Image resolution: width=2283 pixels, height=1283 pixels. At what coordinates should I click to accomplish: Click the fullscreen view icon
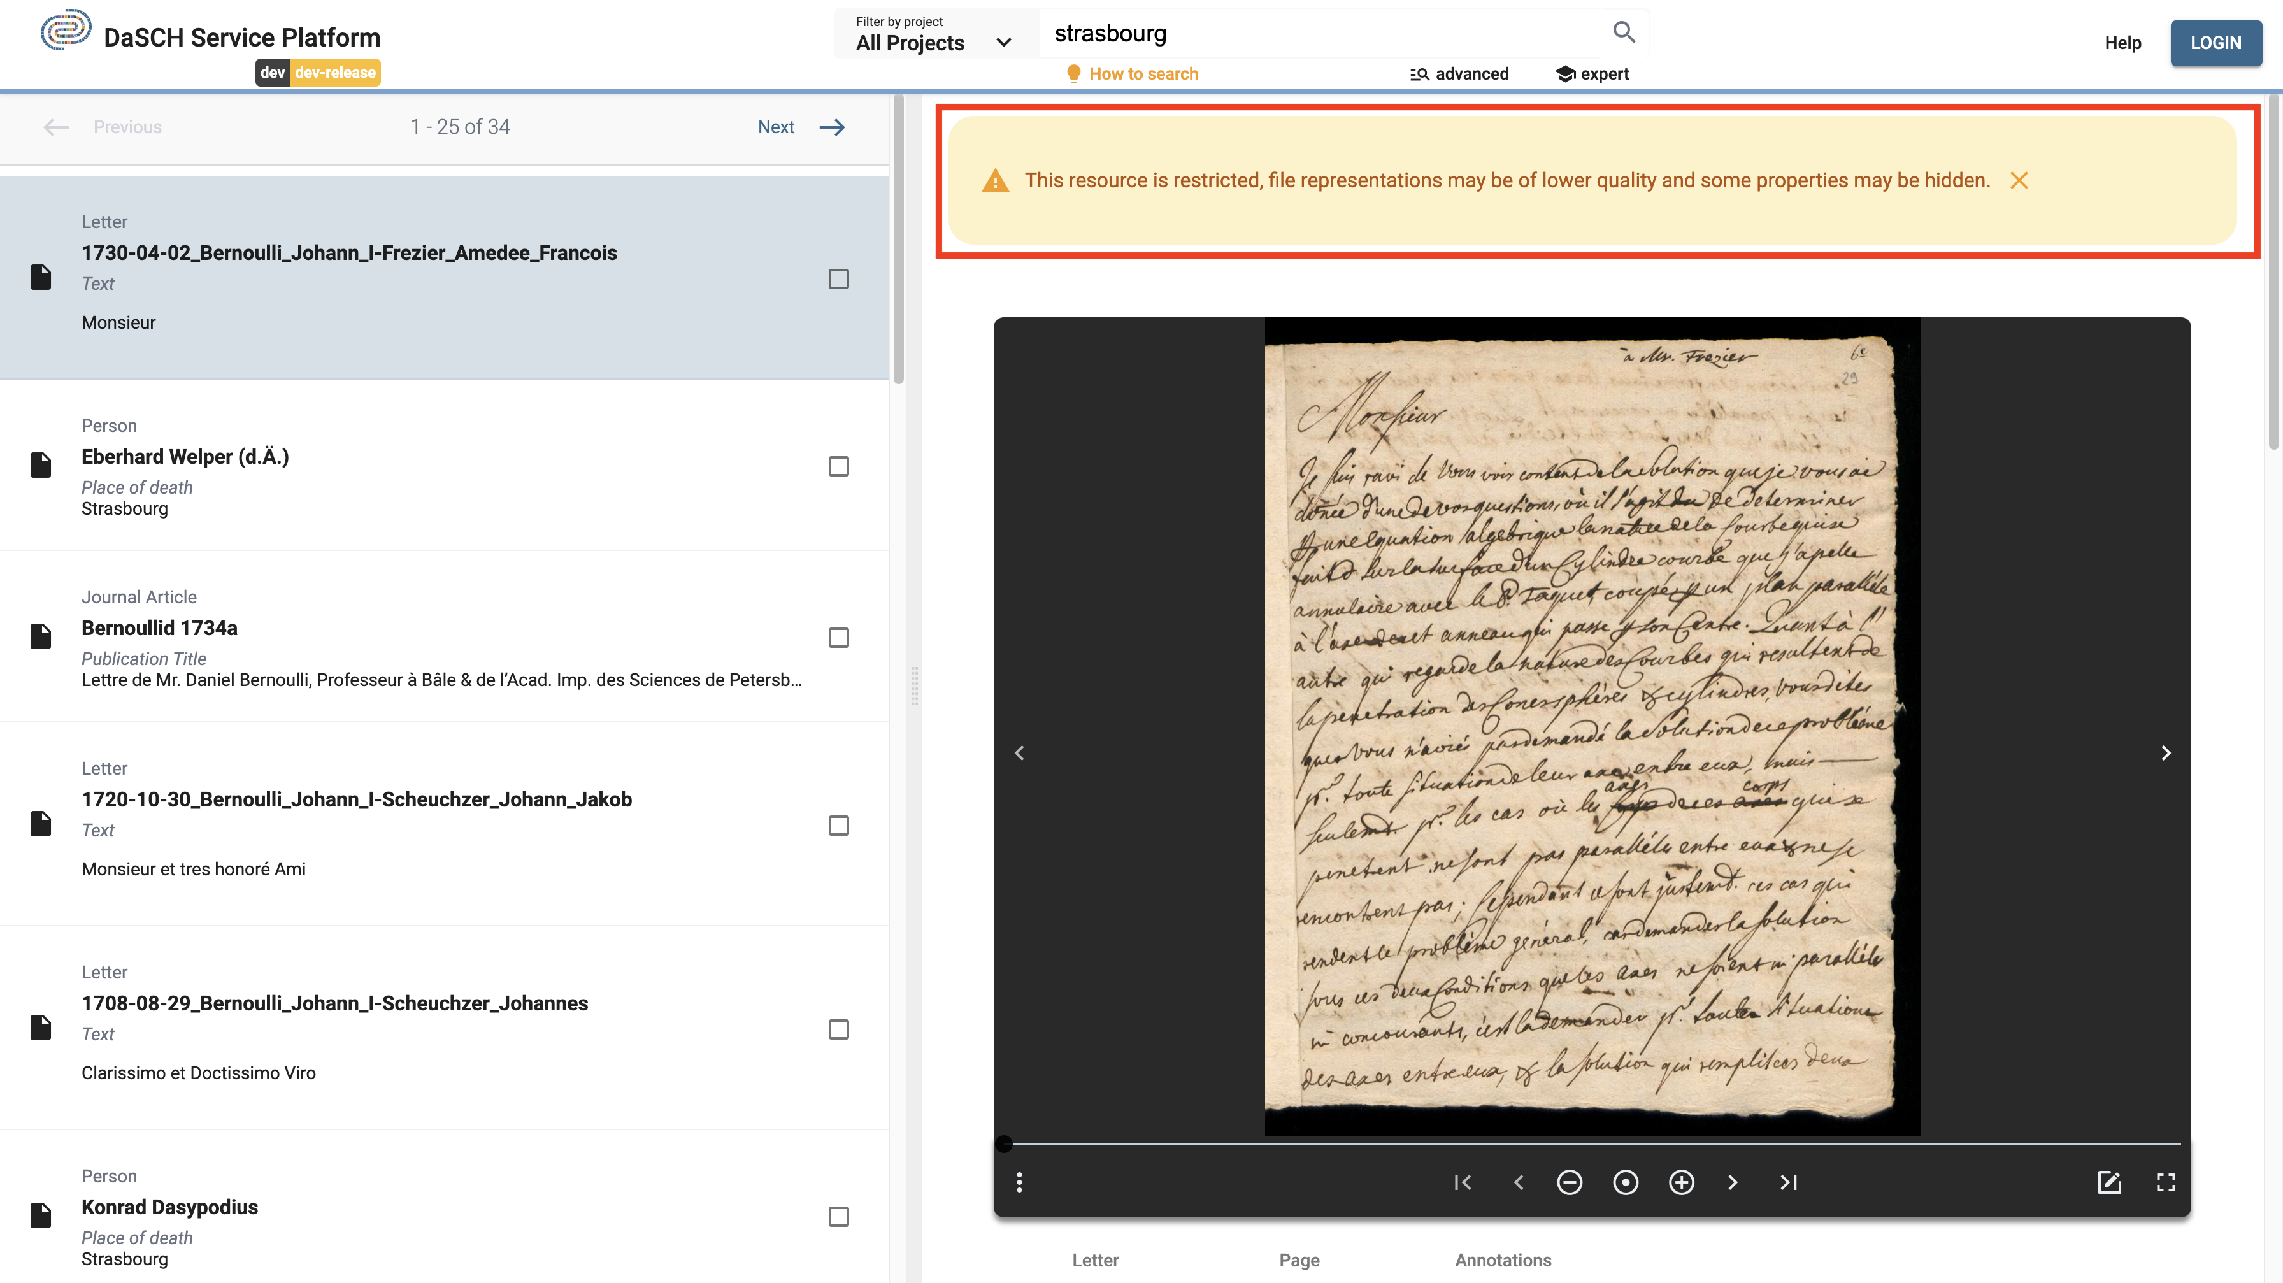click(2165, 1182)
